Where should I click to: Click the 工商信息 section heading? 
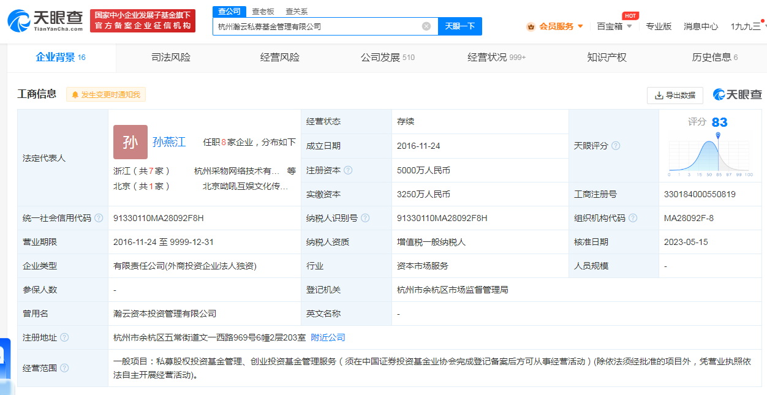[37, 94]
